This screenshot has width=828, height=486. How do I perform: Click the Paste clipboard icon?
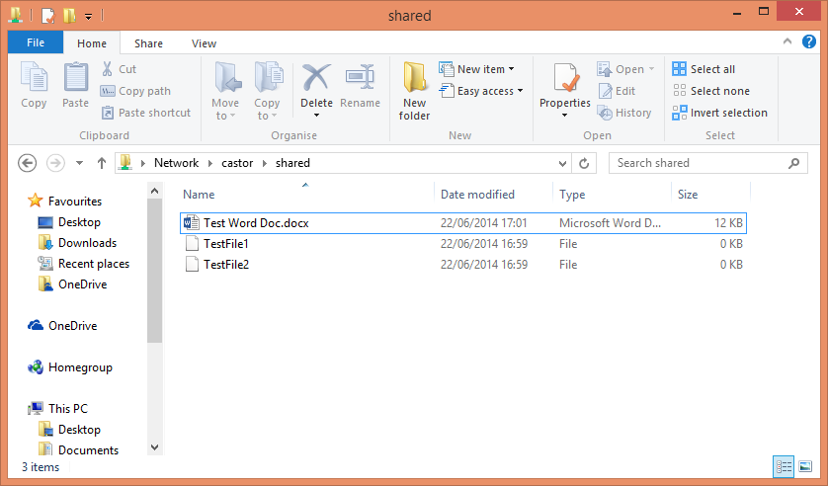tap(75, 77)
